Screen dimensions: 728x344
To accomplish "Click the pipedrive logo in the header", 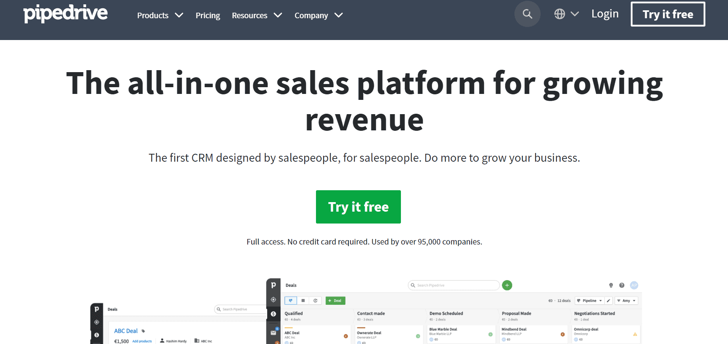I will [65, 13].
